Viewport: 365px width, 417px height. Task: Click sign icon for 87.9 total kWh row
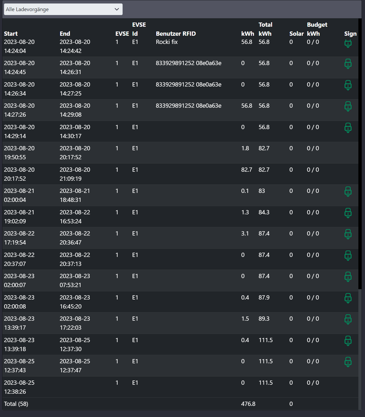348,298
